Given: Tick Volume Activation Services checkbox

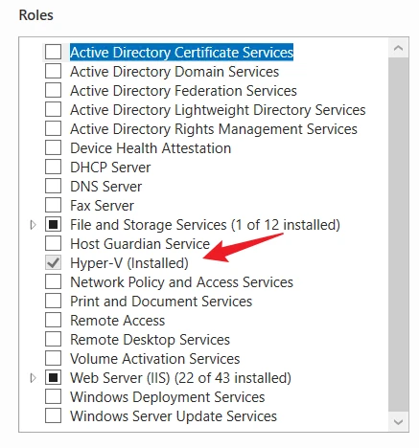Looking at the screenshot, I should point(53,358).
